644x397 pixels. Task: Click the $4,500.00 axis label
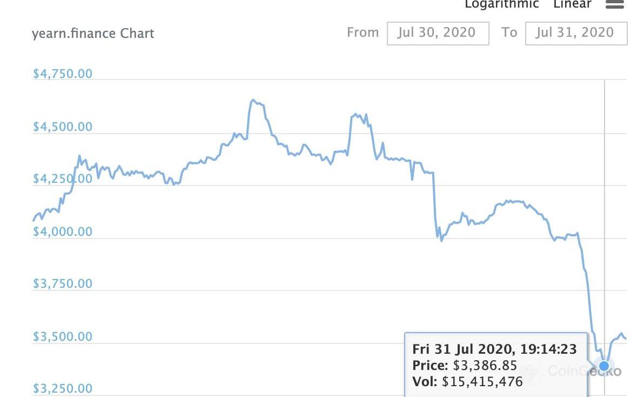[x=63, y=127]
